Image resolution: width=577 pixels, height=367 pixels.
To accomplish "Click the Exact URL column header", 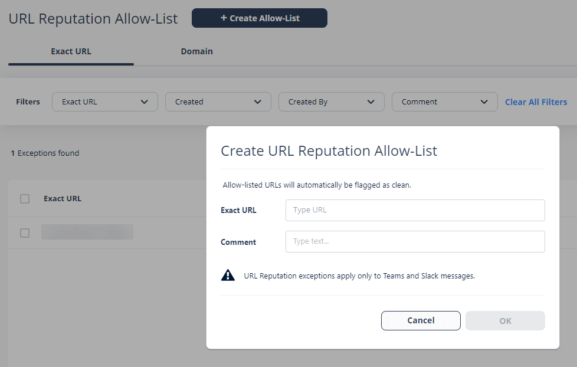I will click(x=63, y=198).
